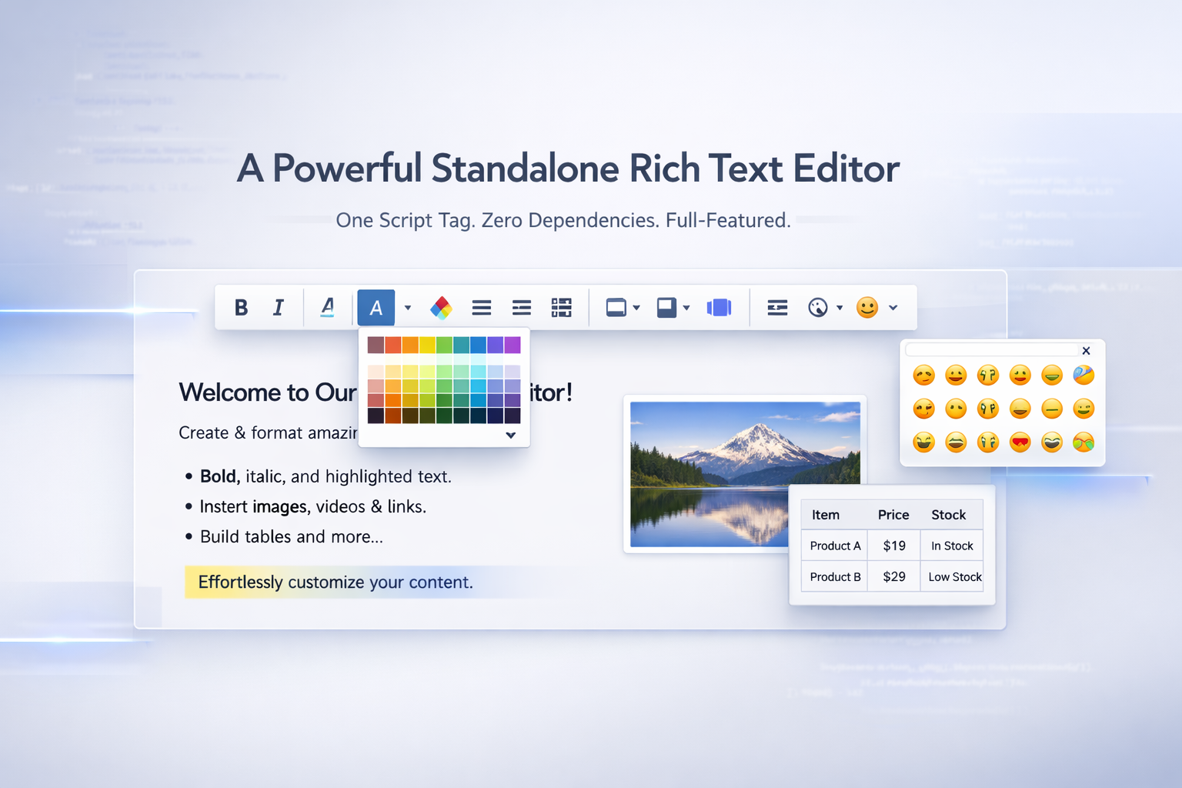Toggle the active blue A font color button
1182x788 pixels.
point(376,307)
